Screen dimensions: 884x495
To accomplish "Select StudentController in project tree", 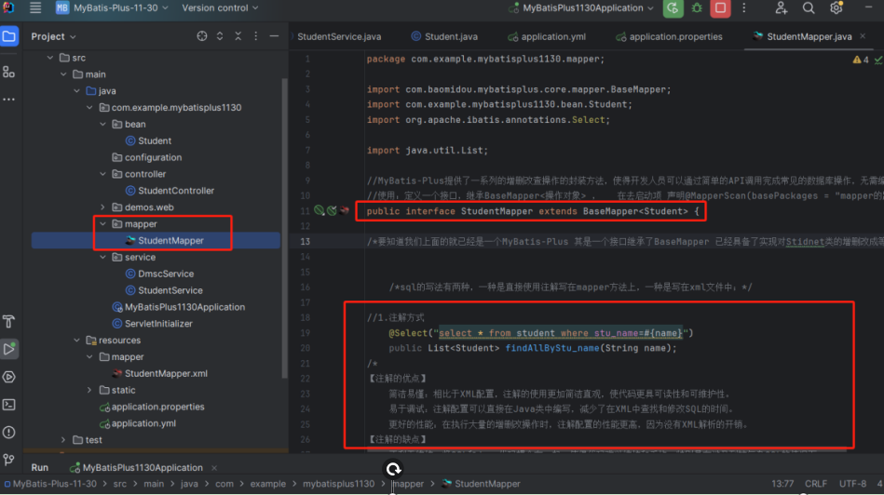I will click(x=170, y=191).
